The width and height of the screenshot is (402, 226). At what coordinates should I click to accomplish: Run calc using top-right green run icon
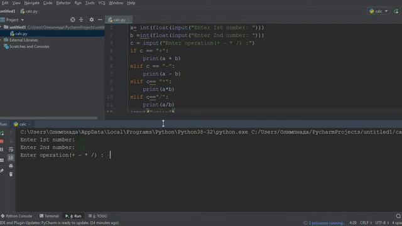point(396,11)
